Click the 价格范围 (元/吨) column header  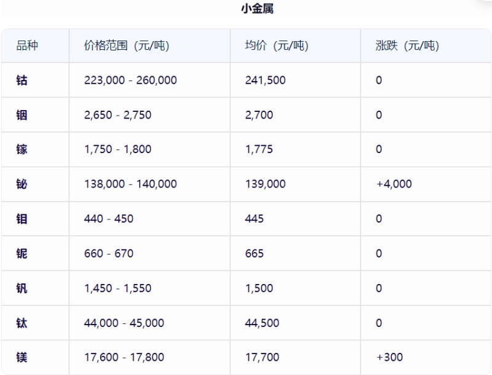click(127, 45)
